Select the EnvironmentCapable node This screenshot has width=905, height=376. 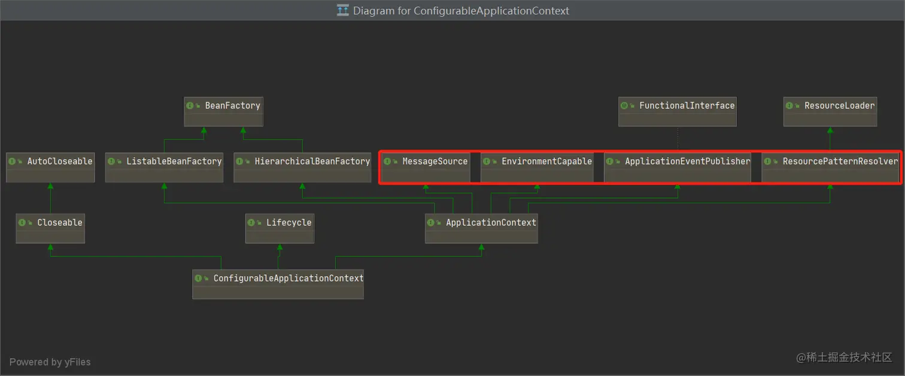[537, 167]
